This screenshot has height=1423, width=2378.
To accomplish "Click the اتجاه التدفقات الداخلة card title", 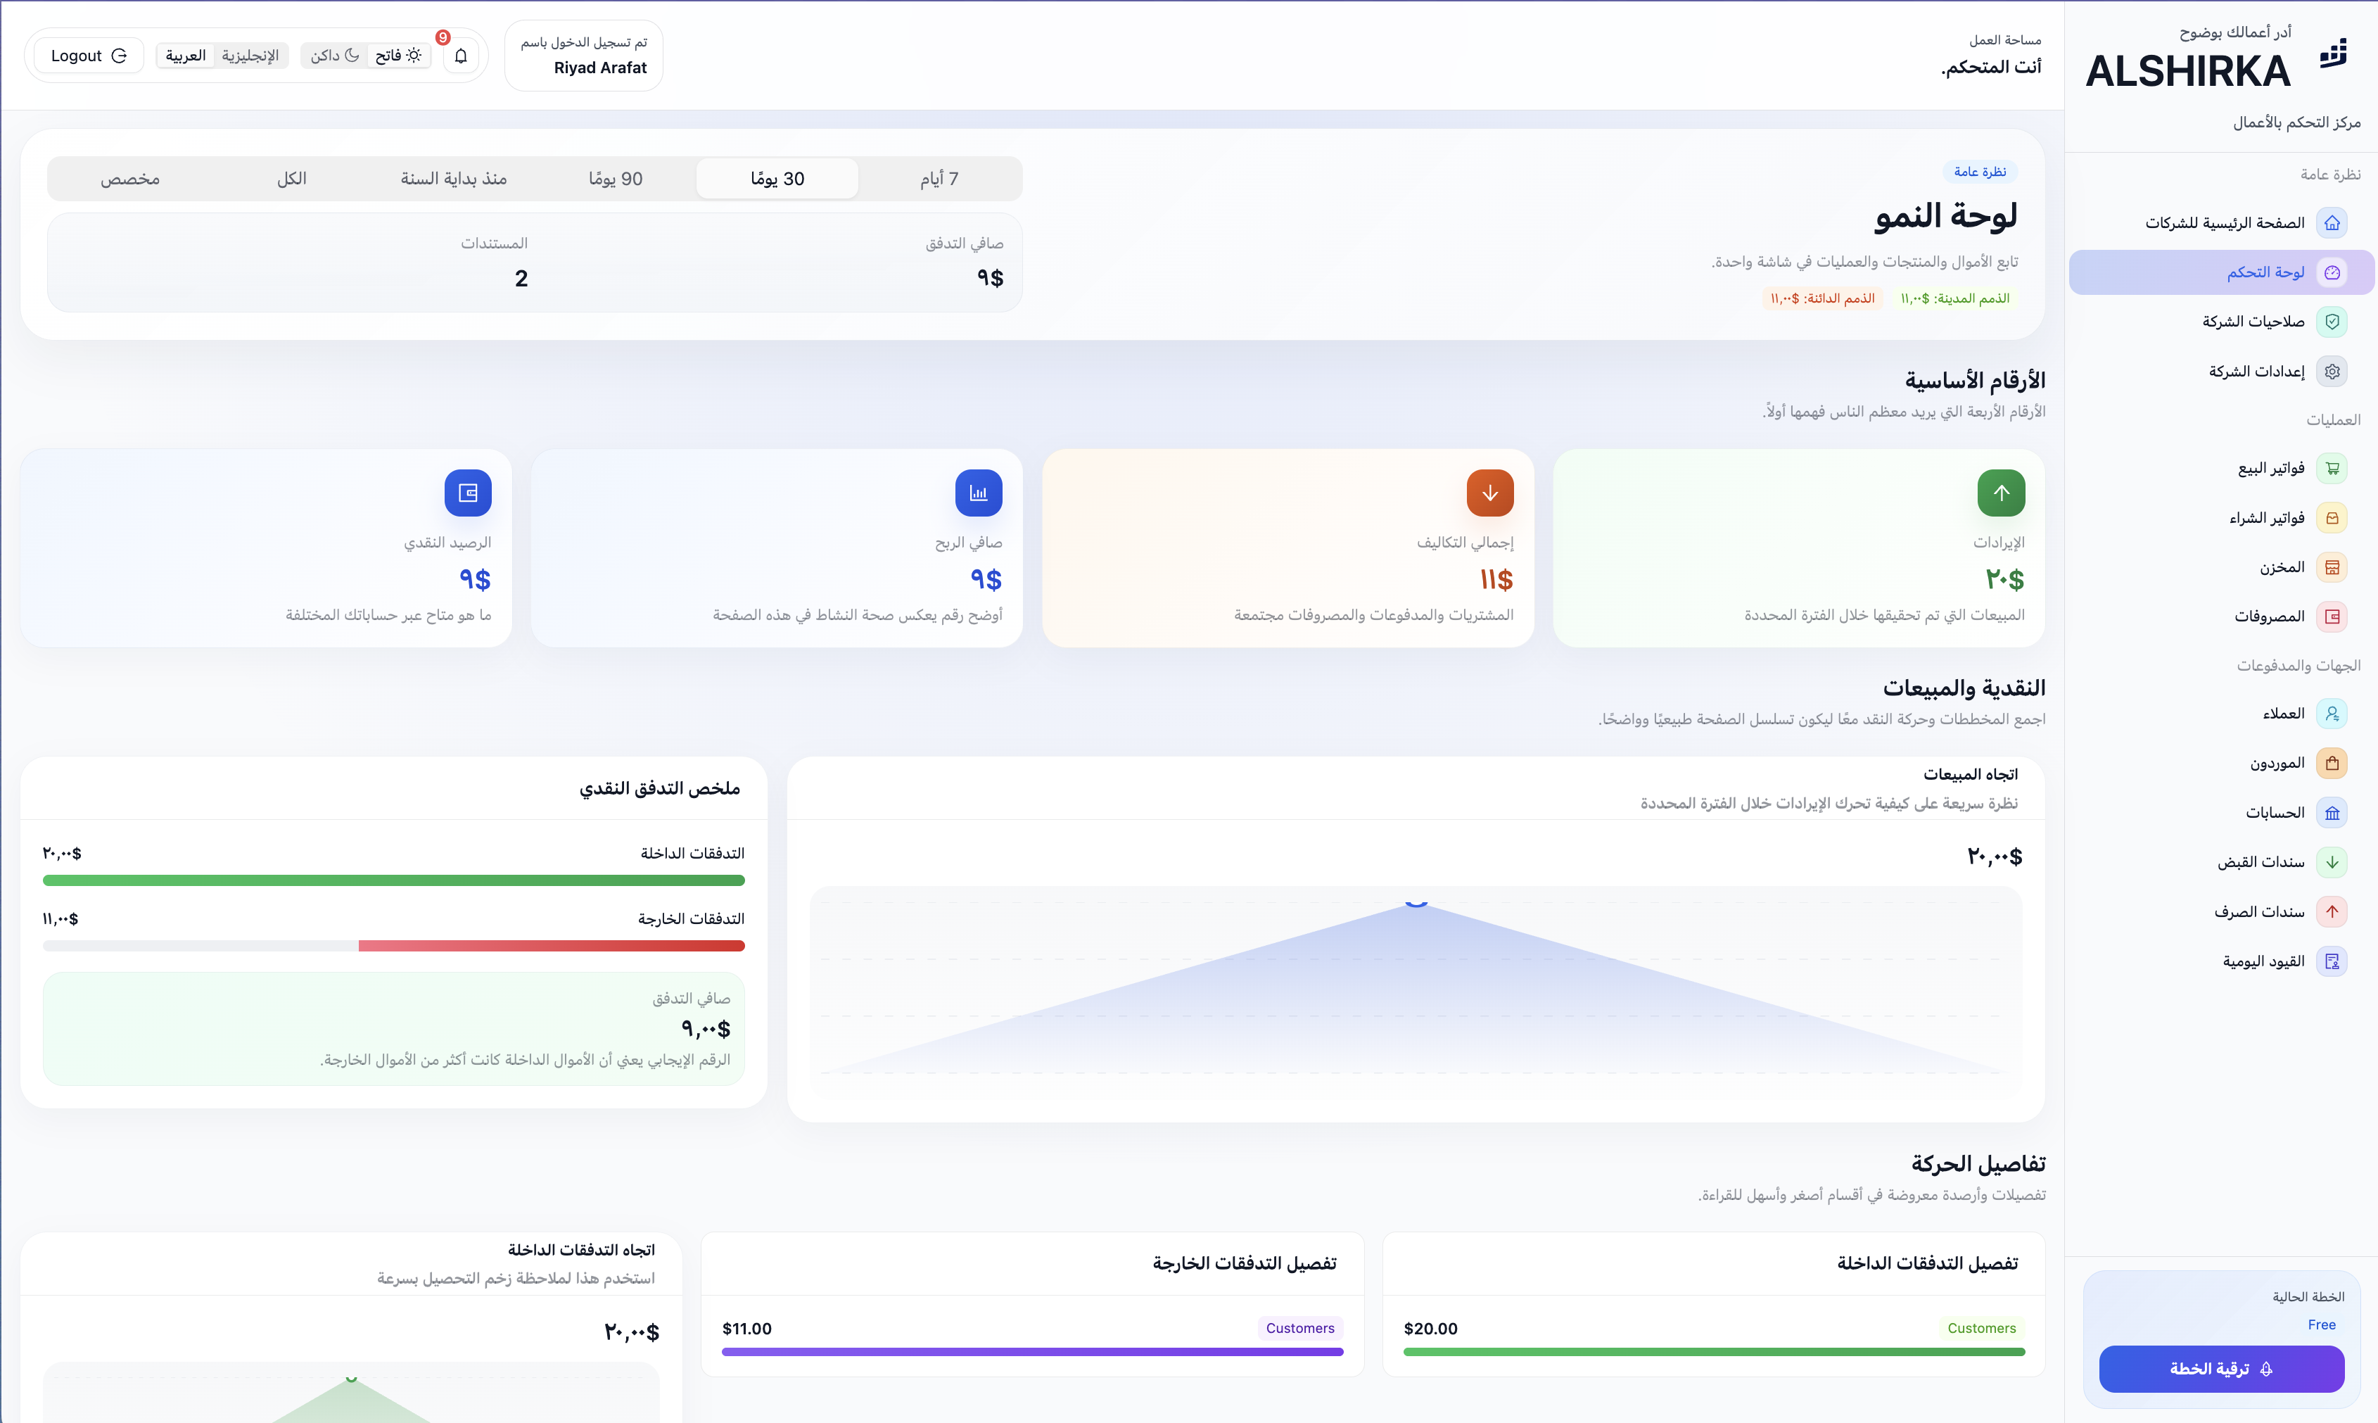I will pos(581,1249).
